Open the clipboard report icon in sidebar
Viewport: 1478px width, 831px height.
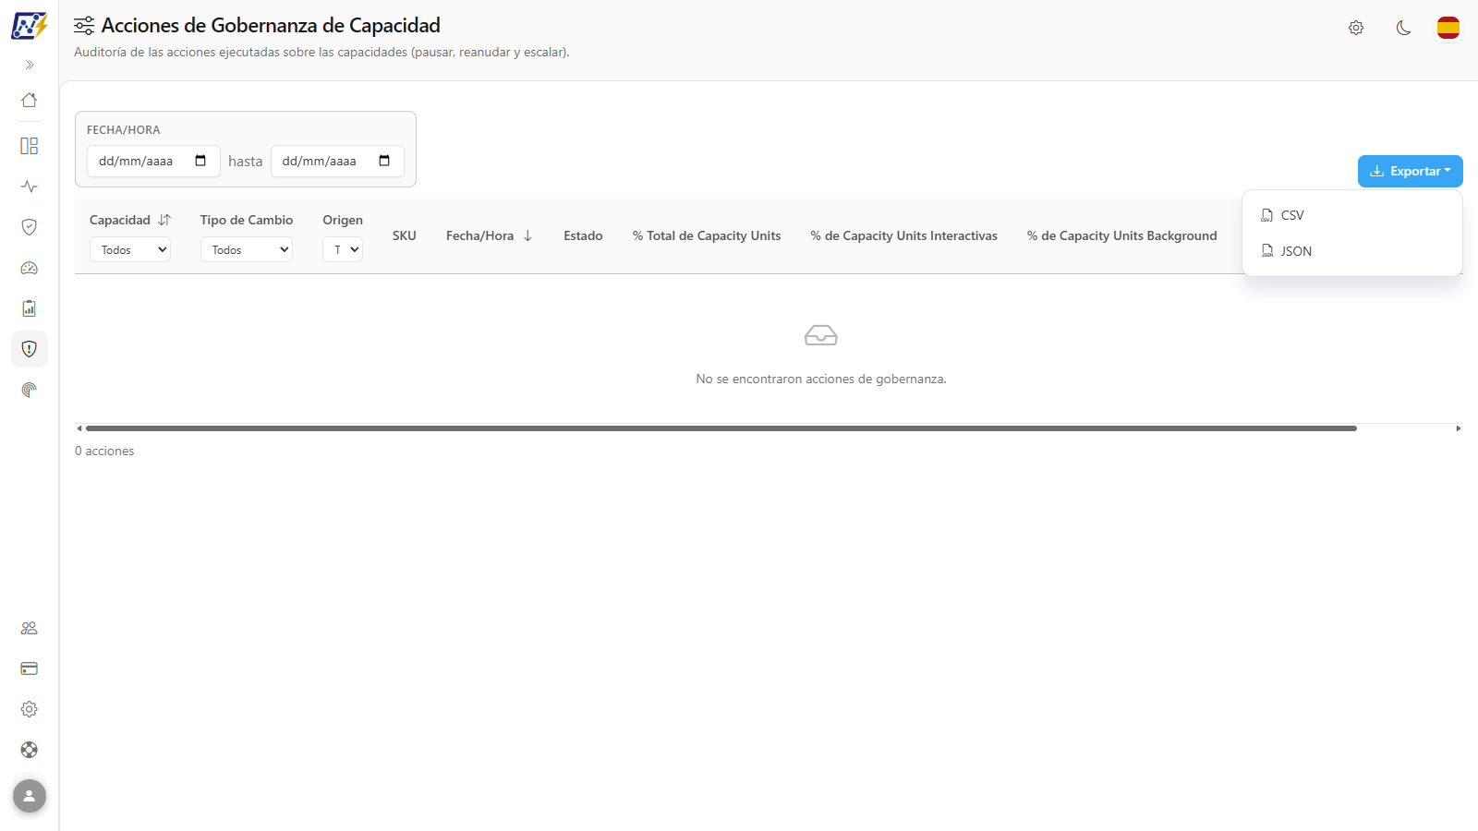(30, 308)
